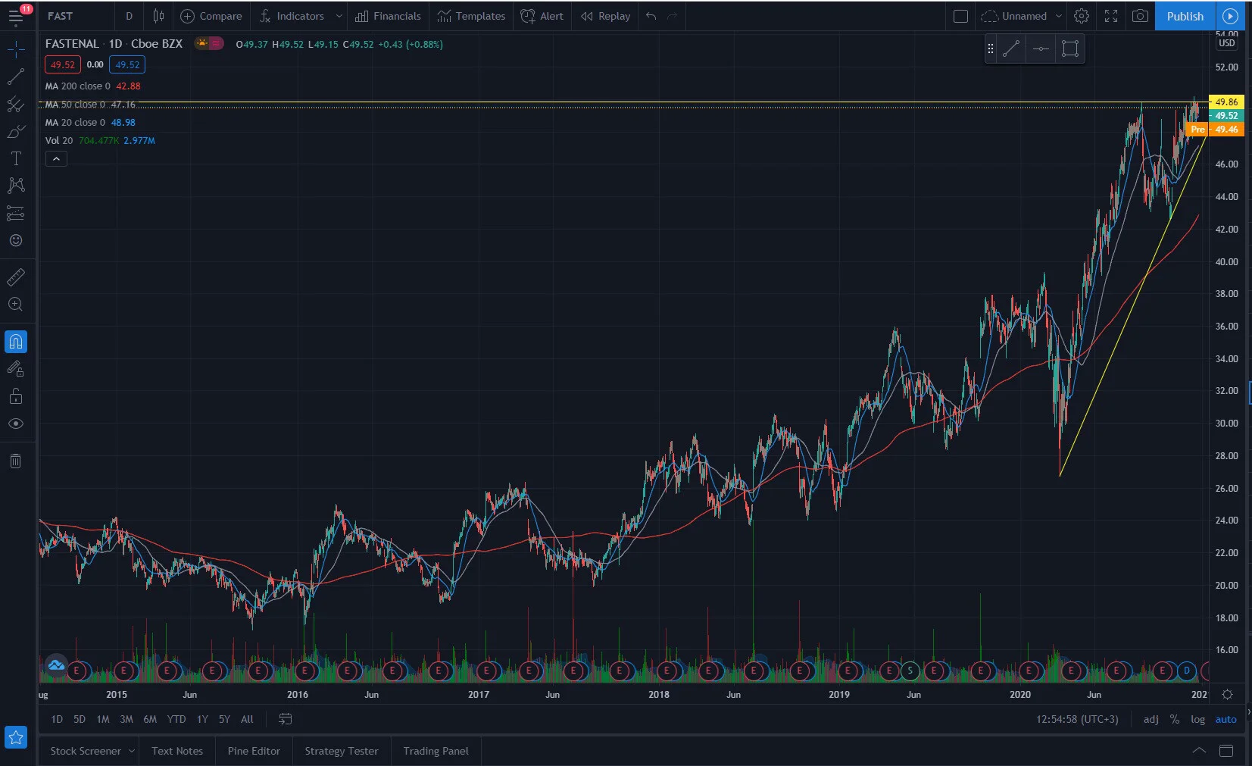Screen dimensions: 1252x766
Task: Toggle hide all drawings eye icon
Action: coord(16,424)
